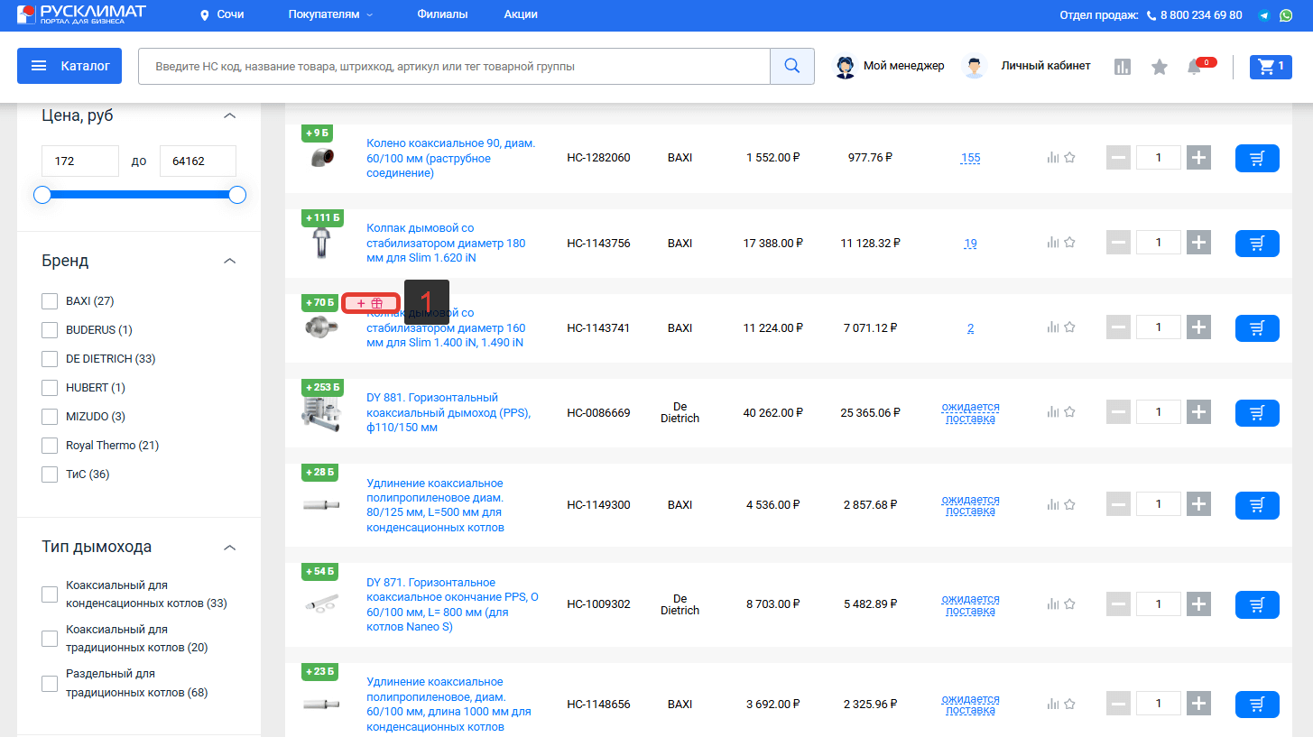The height and width of the screenshot is (737, 1313).
Task: Add HC-1143741 to cart
Action: (x=1257, y=328)
